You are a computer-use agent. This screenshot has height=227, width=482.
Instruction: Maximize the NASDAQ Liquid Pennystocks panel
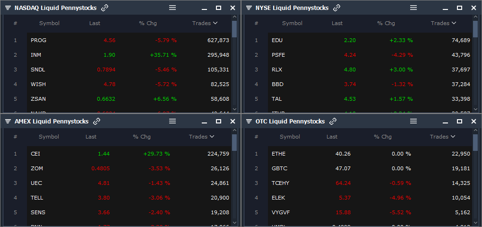[x=219, y=8]
